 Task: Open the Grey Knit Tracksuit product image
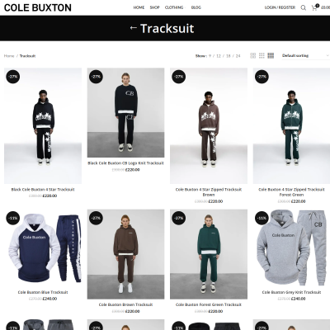coord(291,248)
